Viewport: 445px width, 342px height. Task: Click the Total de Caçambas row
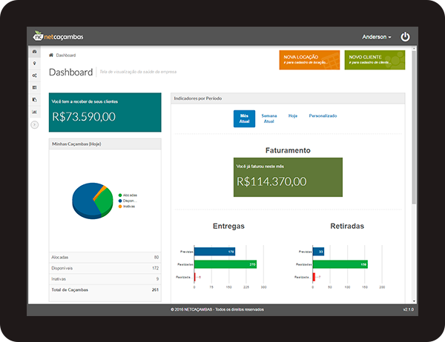[105, 289]
